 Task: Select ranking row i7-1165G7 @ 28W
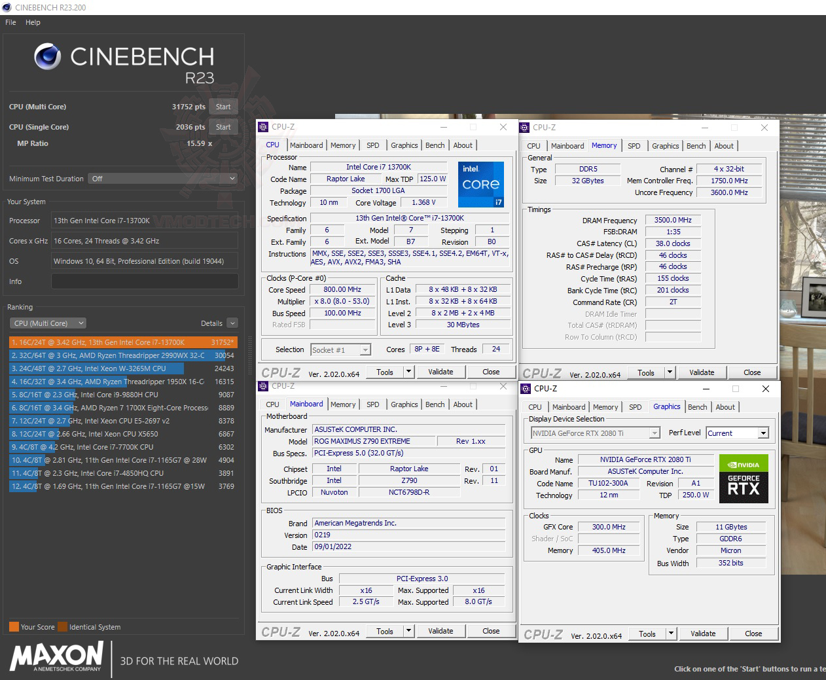pos(123,460)
